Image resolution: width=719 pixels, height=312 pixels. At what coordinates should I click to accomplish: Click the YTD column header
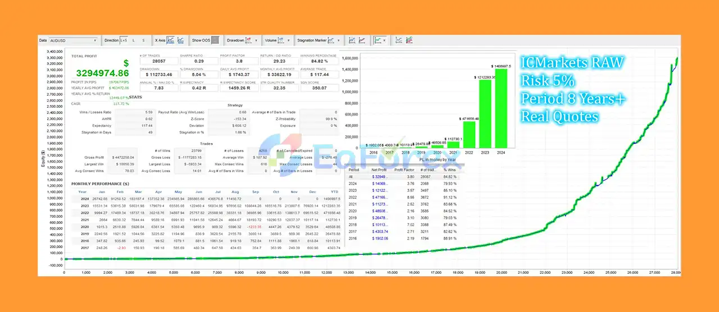tap(334, 191)
